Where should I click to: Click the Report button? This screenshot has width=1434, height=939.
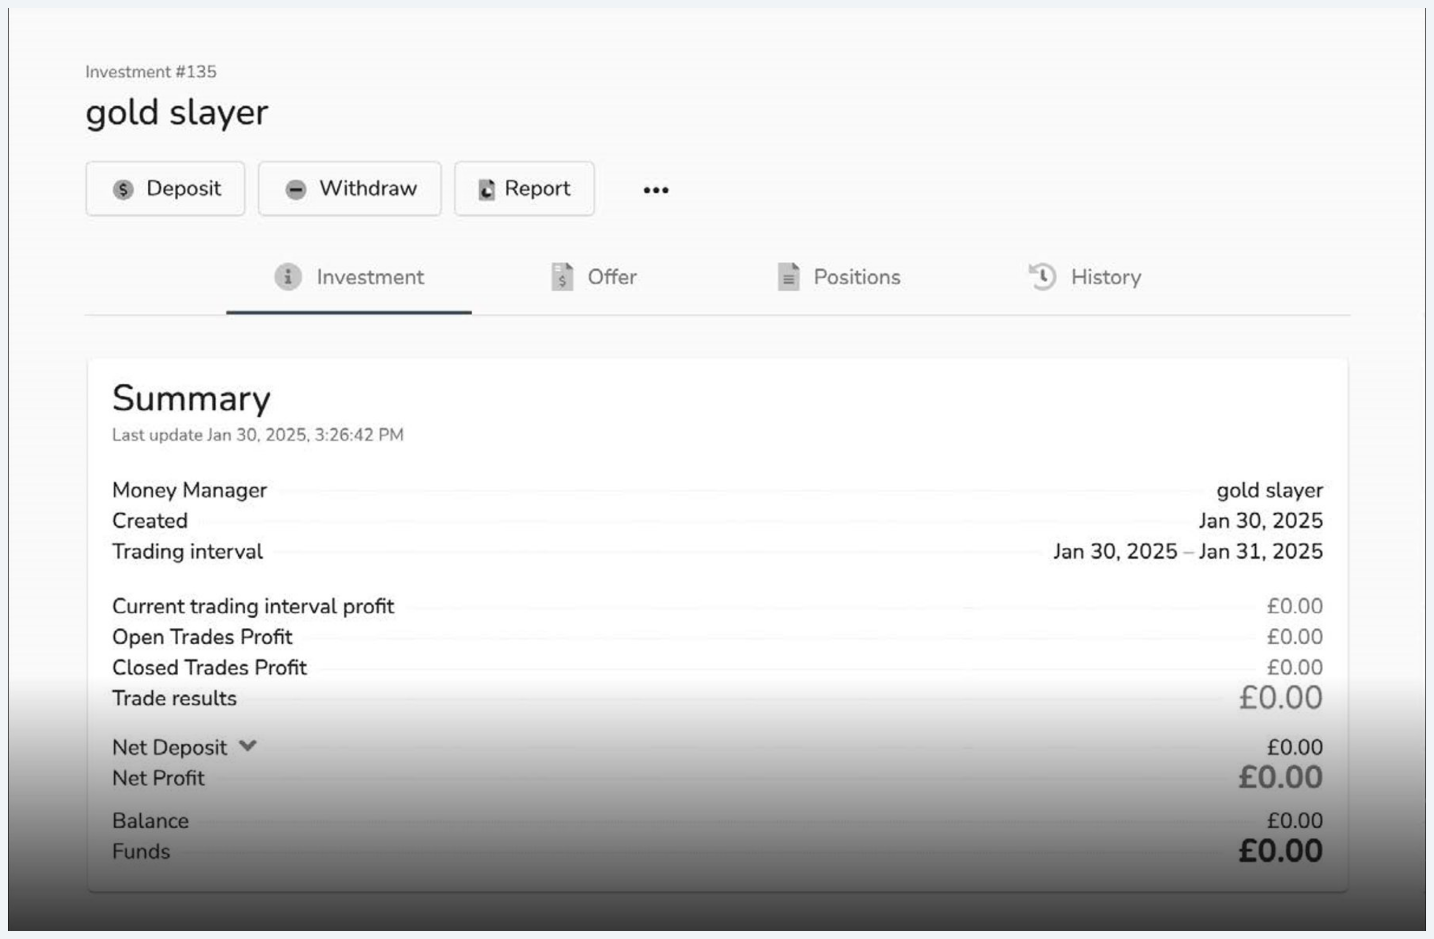524,188
